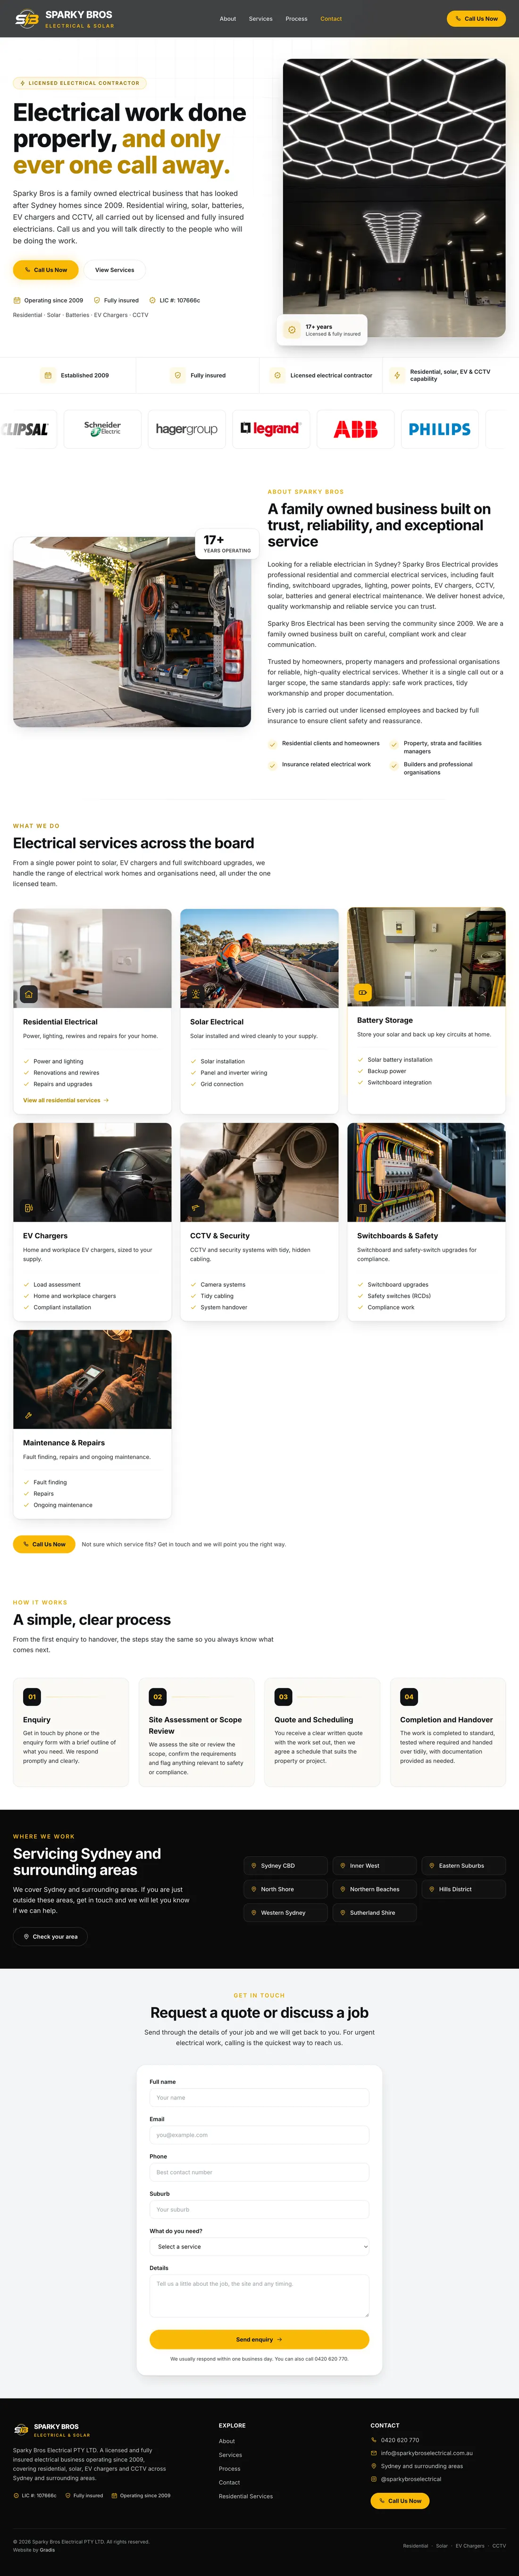The width and height of the screenshot is (519, 2576).
Task: Click Solar Electrical card heading
Action: [x=217, y=1022]
